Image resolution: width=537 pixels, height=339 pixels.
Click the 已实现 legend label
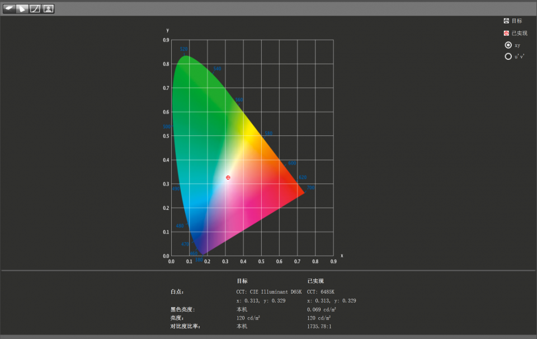tap(519, 33)
